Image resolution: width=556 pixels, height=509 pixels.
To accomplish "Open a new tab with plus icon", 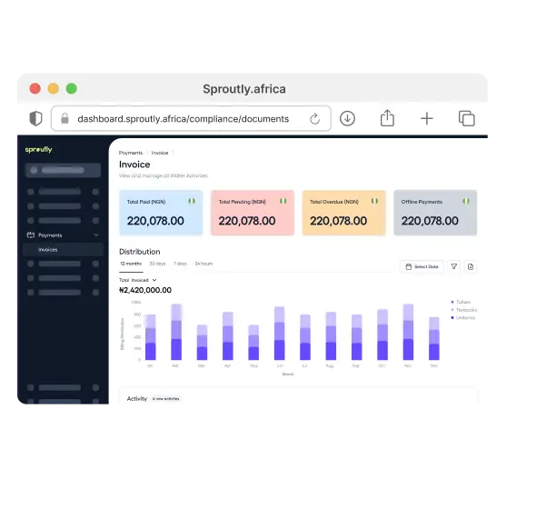I will click(427, 118).
